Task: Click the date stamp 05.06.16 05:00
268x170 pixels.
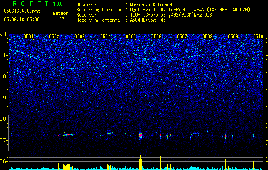Action: tap(22, 20)
